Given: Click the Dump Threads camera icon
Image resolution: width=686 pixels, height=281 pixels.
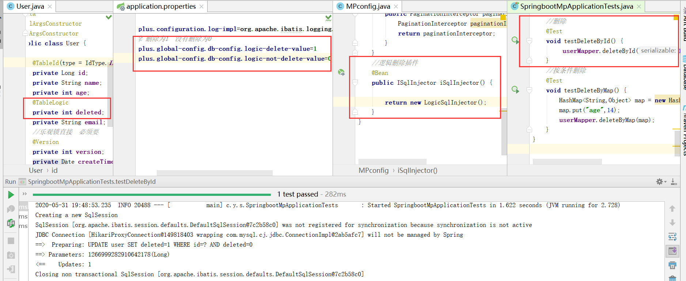Looking at the screenshot, I should (11, 255).
